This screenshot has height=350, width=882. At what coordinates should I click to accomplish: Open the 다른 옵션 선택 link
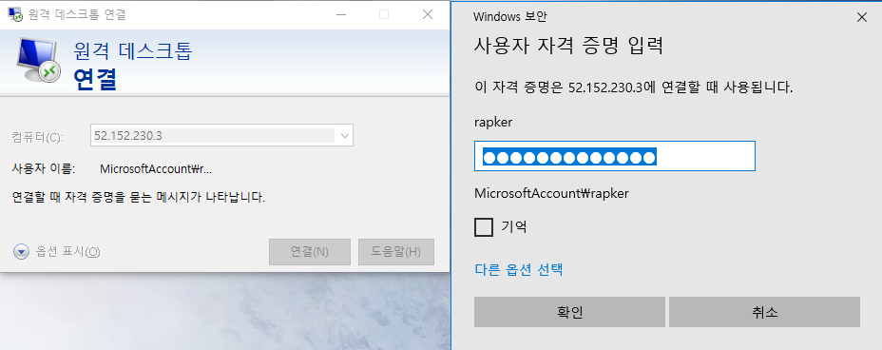[519, 269]
